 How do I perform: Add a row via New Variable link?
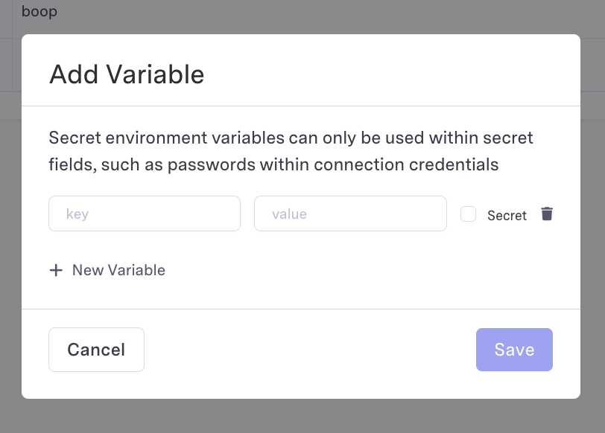(118, 270)
